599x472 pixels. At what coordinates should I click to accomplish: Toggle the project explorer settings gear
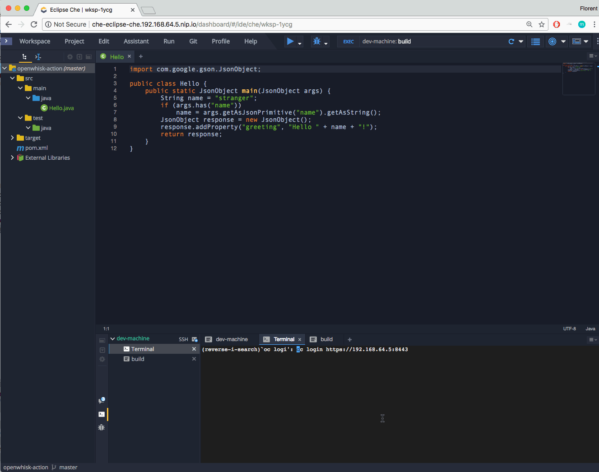tap(70, 56)
